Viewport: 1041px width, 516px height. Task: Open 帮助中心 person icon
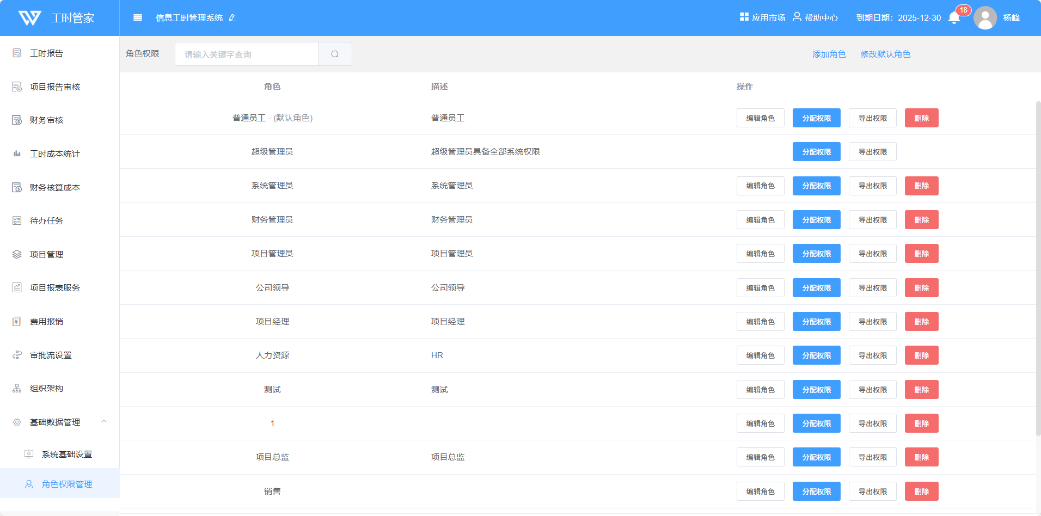[797, 17]
